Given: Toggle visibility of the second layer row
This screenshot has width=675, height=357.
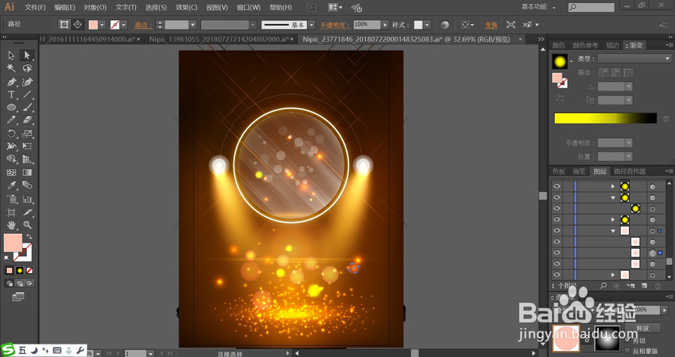Looking at the screenshot, I should click(557, 197).
